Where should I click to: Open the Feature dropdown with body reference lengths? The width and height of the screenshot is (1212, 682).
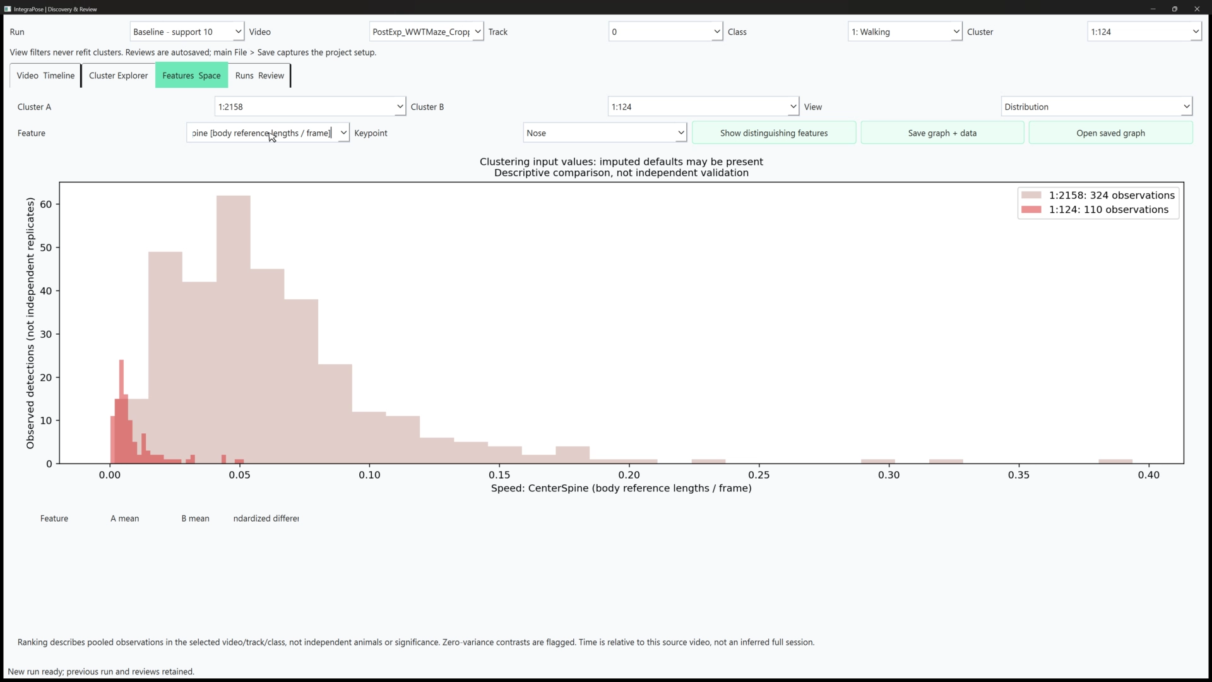(268, 133)
